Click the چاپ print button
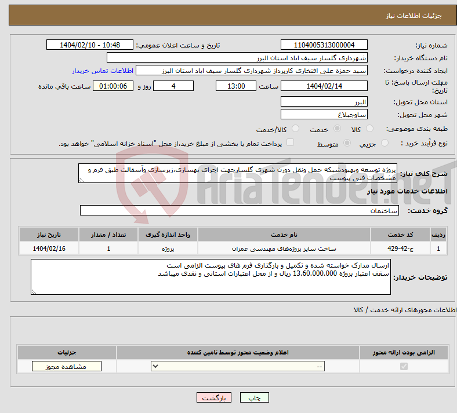Viewport: 457px width, 413px height. [x=254, y=397]
